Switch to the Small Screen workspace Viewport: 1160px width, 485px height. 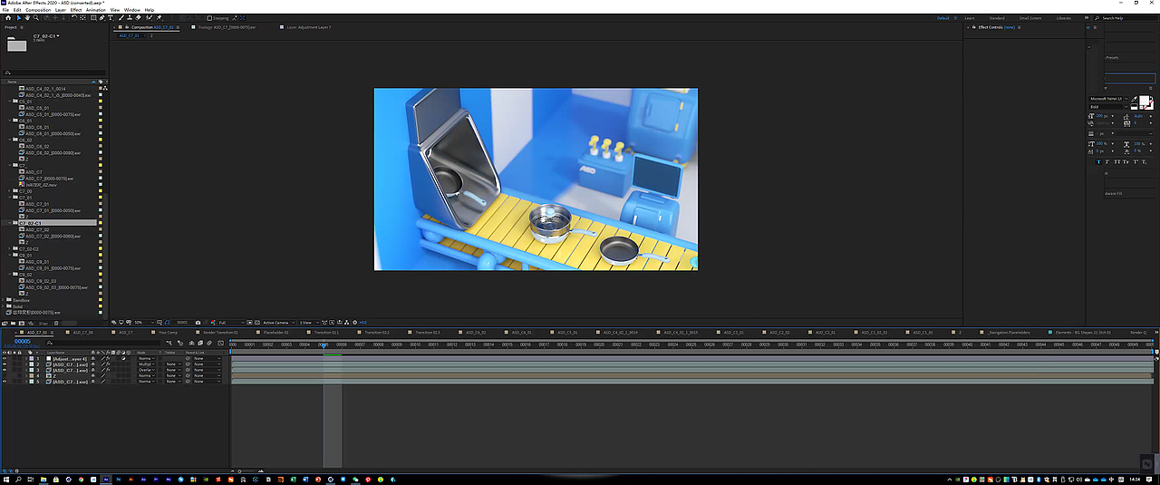1030,18
